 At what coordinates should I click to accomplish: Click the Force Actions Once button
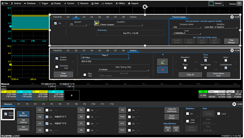point(218,75)
